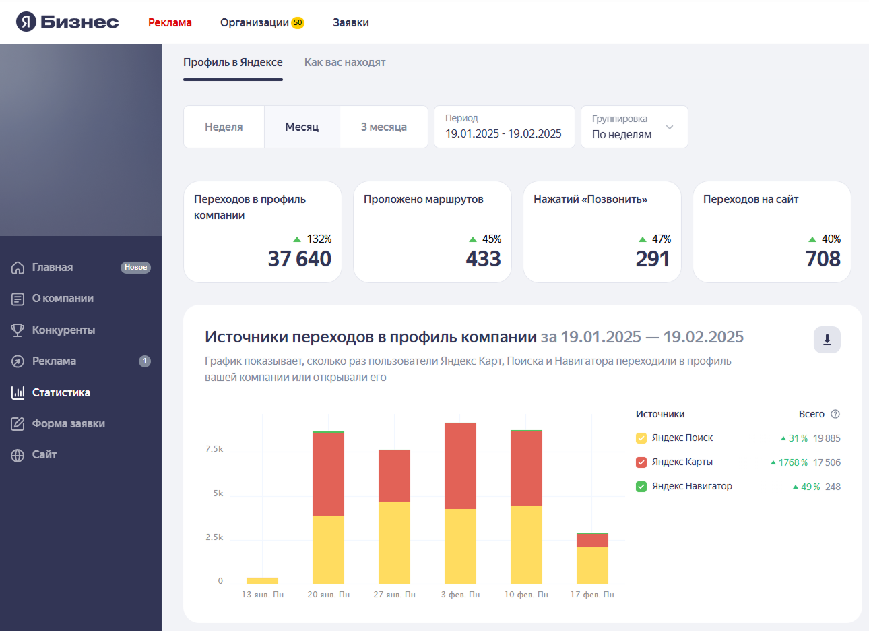The width and height of the screenshot is (869, 631).
Task: Click the 19 885 total for Яндекс Поиск
Action: click(x=827, y=438)
